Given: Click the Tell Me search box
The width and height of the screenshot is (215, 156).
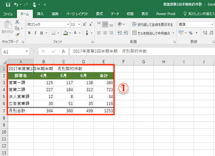Looking at the screenshot, I should [199, 14].
